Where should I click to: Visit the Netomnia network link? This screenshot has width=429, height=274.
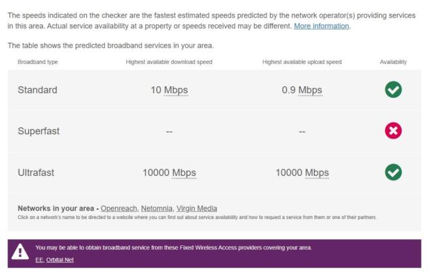coord(157,209)
